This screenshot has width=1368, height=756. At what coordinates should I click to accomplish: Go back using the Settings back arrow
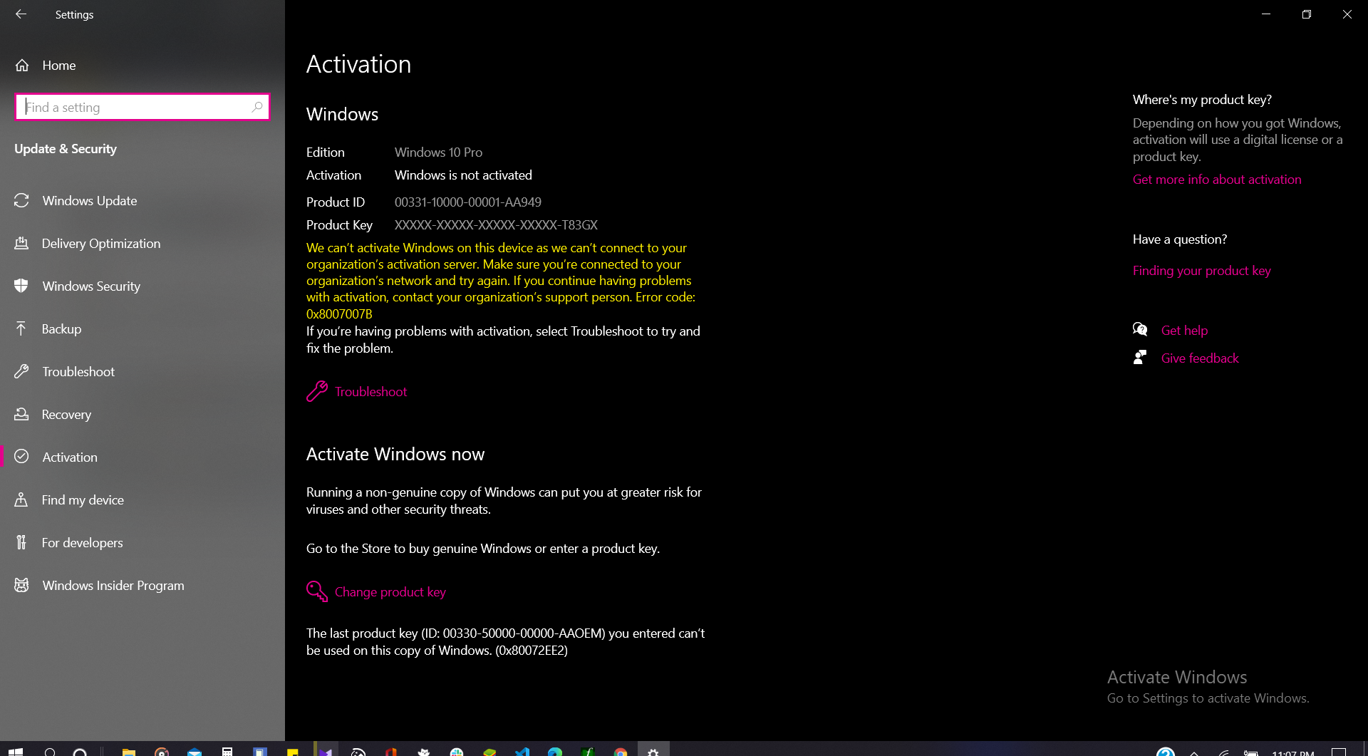(x=21, y=14)
